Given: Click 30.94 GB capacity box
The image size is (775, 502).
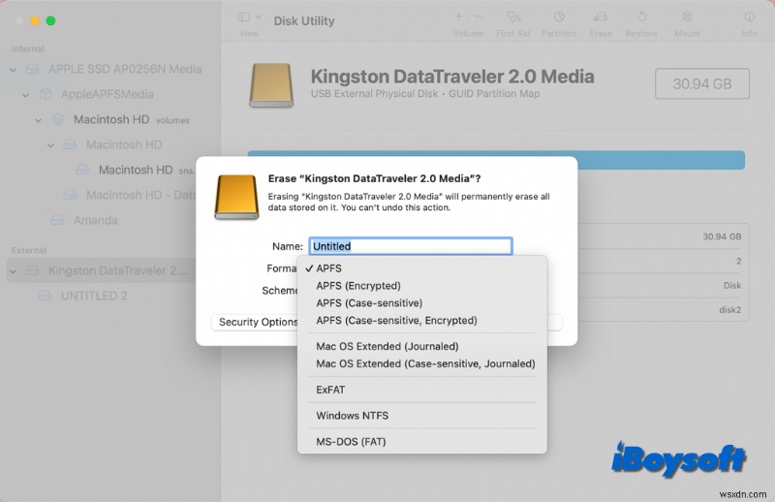Looking at the screenshot, I should point(701,83).
